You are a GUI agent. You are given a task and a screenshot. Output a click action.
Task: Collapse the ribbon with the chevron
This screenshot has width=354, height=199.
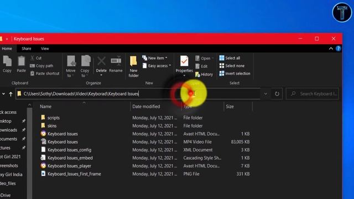331,49
